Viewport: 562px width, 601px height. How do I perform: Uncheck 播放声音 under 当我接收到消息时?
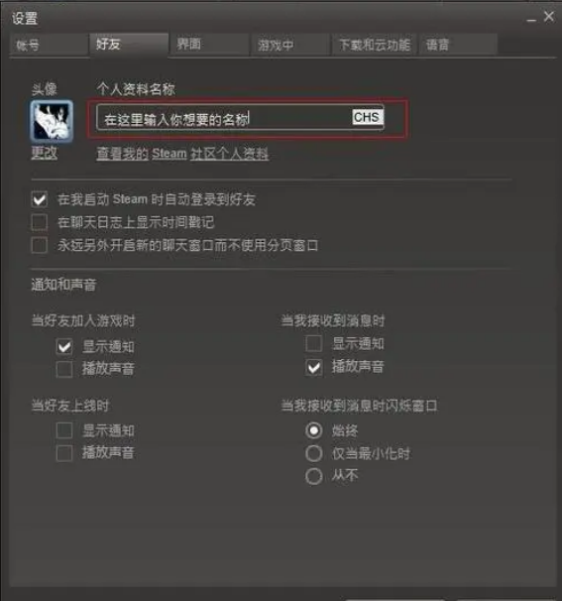coord(314,367)
